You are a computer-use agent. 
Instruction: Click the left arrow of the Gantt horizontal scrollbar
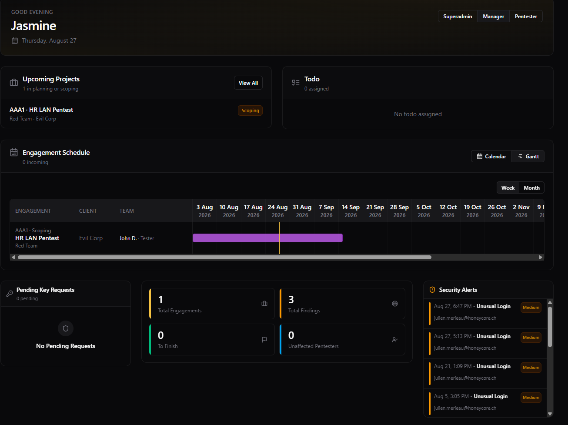click(x=13, y=257)
